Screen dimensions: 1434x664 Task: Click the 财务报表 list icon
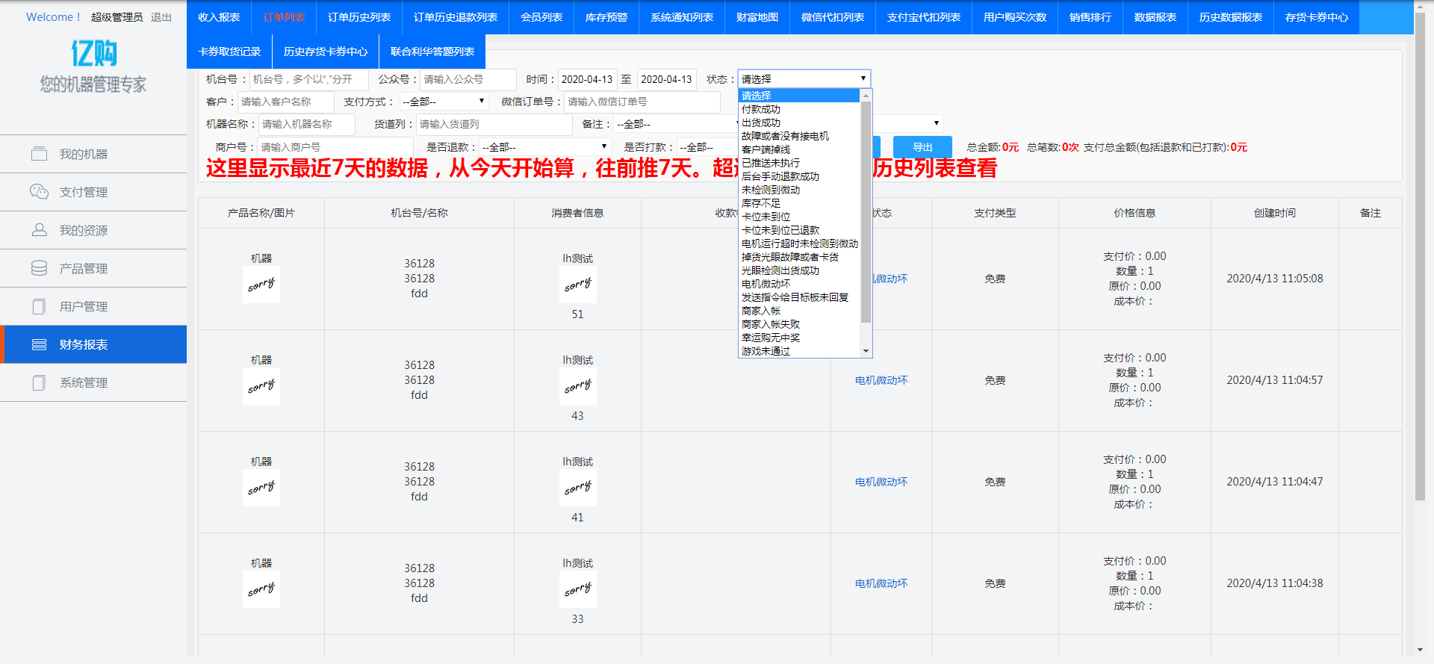tap(39, 344)
